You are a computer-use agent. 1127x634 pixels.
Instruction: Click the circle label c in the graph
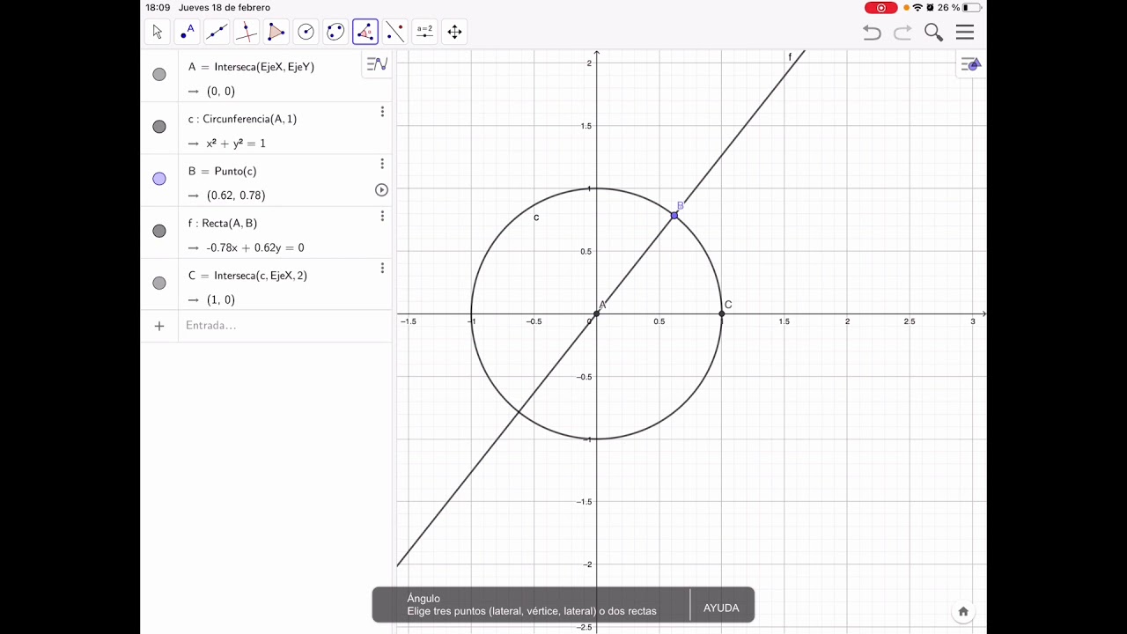536,217
